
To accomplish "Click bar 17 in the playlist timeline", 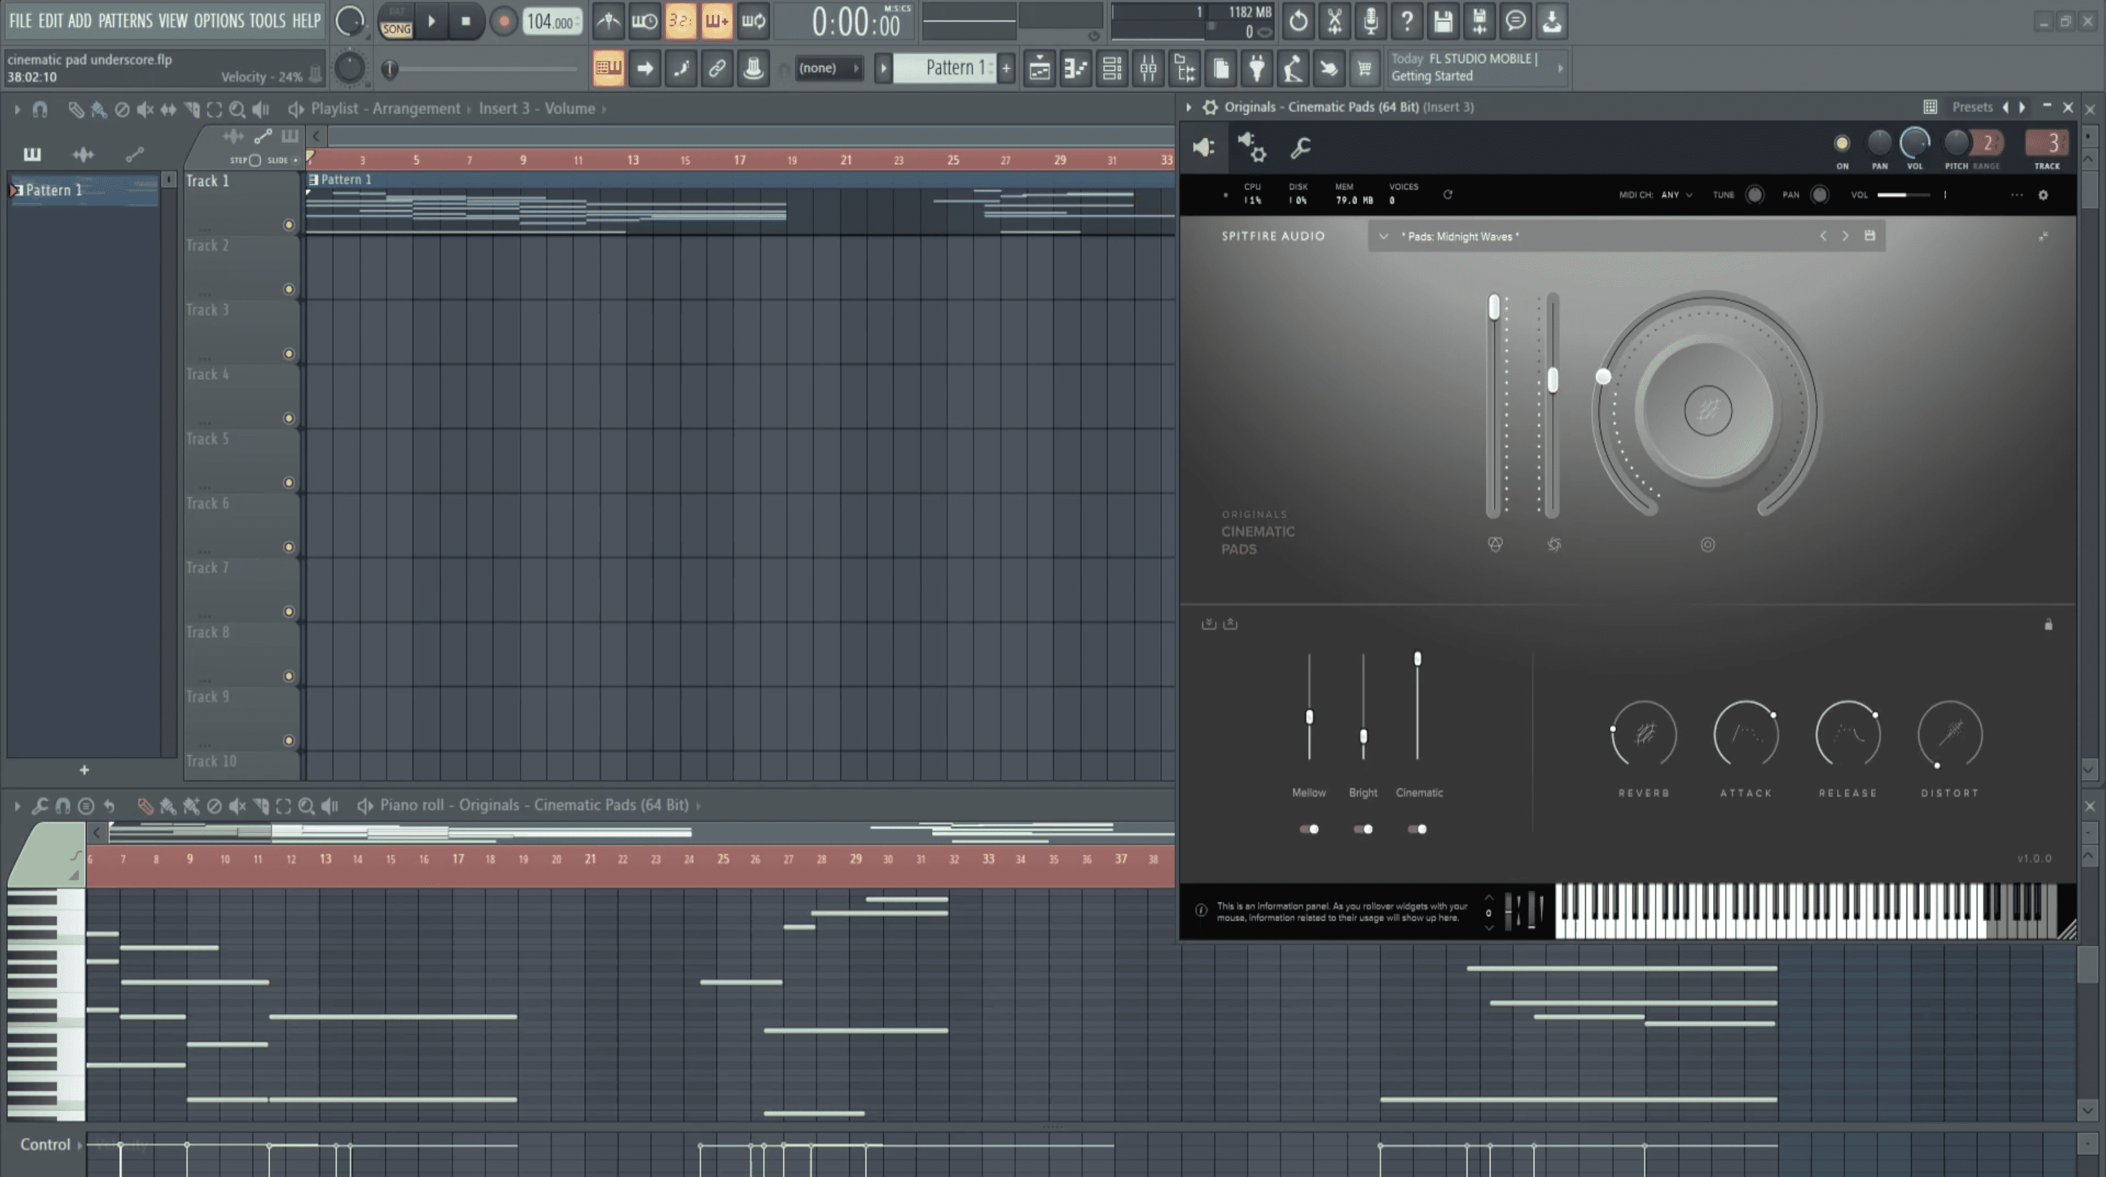I will pyautogui.click(x=740, y=160).
